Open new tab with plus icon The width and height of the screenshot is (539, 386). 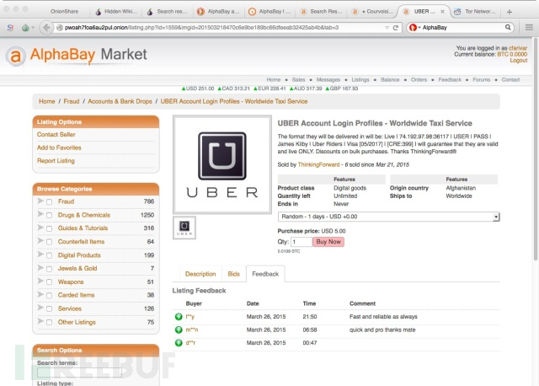[510, 12]
